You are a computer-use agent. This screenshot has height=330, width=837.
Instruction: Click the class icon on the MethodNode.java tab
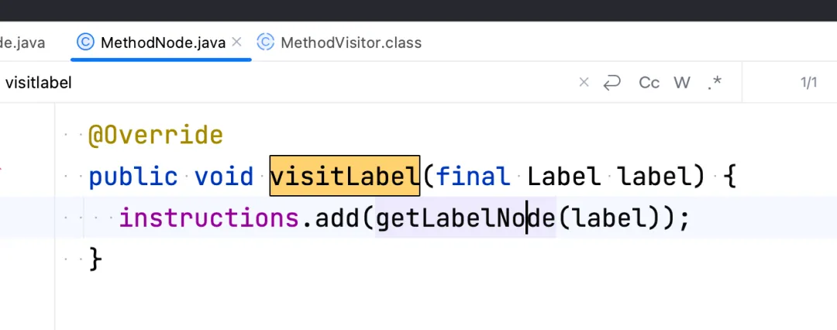85,42
